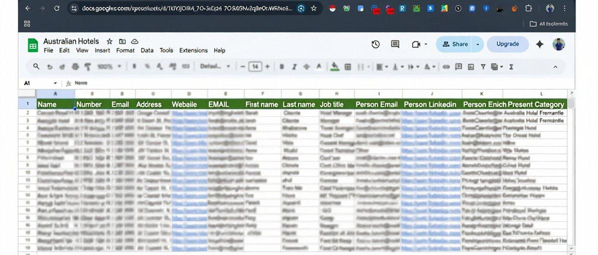Format as percent
This screenshot has width=598, height=255.
(x=148, y=67)
